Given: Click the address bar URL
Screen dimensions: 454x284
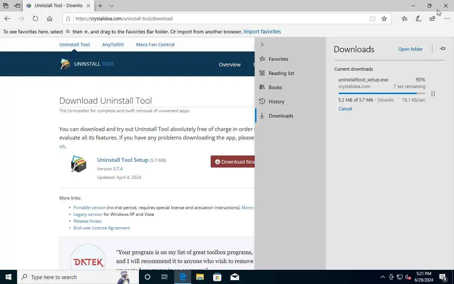Looking at the screenshot, I should coord(124,18).
